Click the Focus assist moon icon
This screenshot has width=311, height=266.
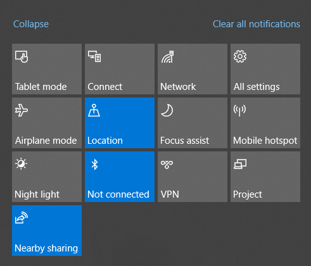167,110
